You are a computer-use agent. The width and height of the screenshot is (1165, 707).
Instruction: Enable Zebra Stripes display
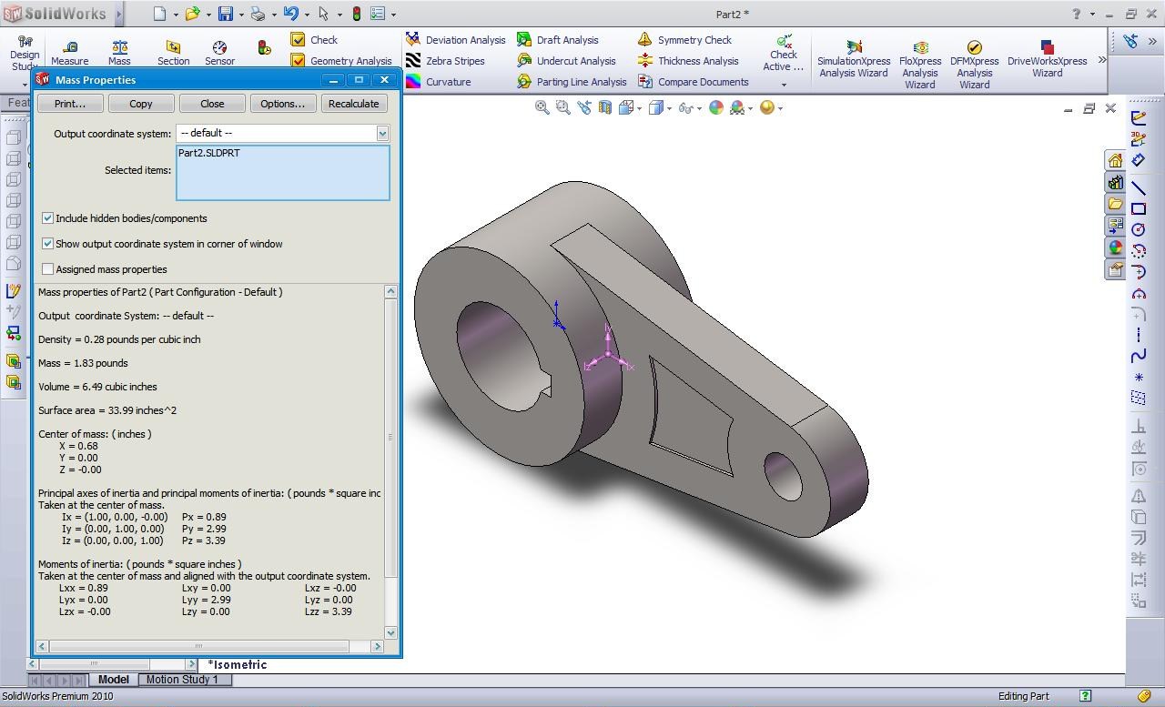[x=446, y=61]
